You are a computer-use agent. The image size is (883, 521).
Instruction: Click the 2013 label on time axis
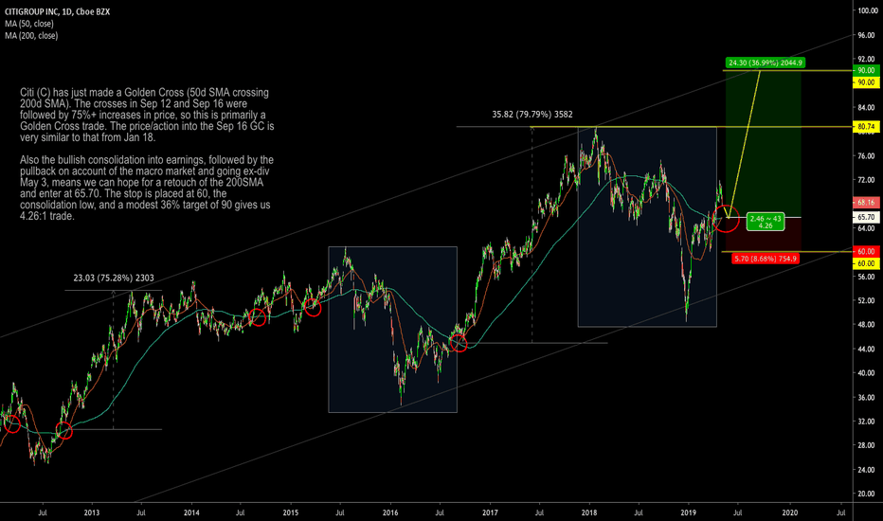91,512
